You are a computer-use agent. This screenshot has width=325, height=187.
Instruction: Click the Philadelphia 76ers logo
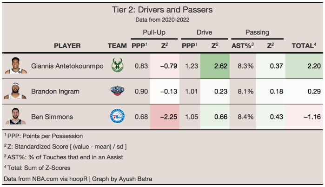[x=117, y=117]
